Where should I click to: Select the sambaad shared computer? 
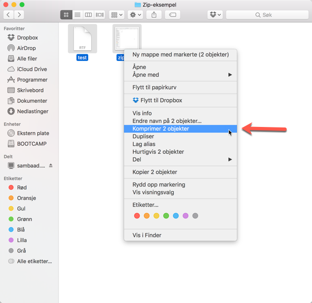pos(31,166)
